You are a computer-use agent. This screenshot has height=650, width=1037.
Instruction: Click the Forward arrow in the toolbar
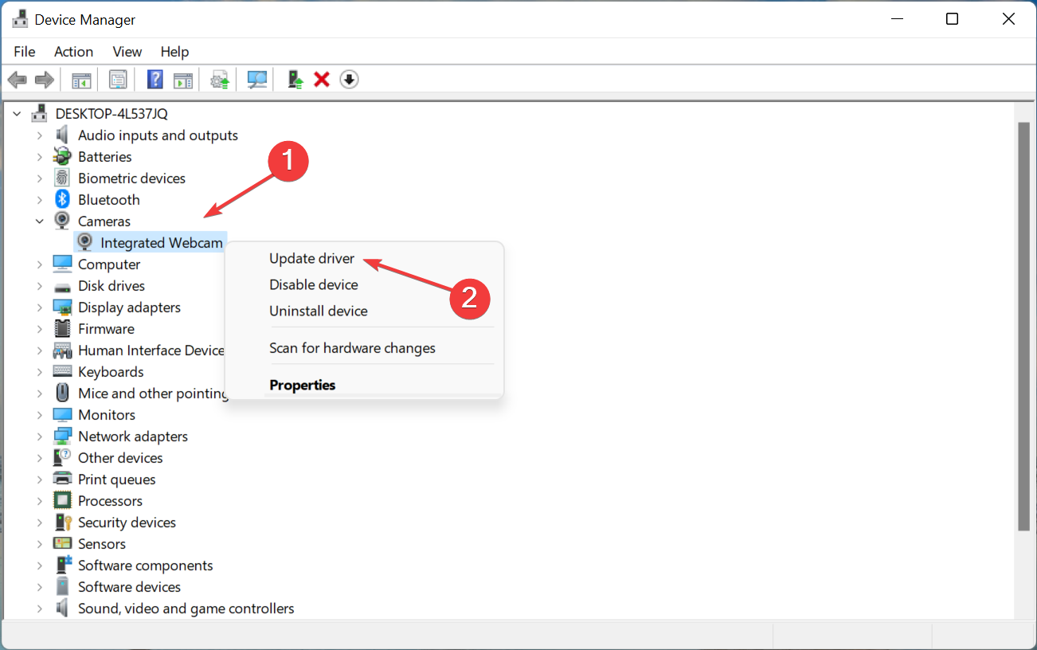coord(45,80)
